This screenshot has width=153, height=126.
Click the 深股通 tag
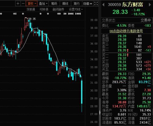(x=31, y=10)
